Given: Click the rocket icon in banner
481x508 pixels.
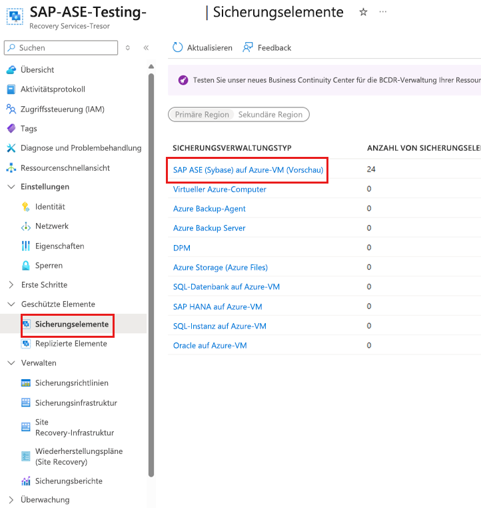Looking at the screenshot, I should (183, 80).
